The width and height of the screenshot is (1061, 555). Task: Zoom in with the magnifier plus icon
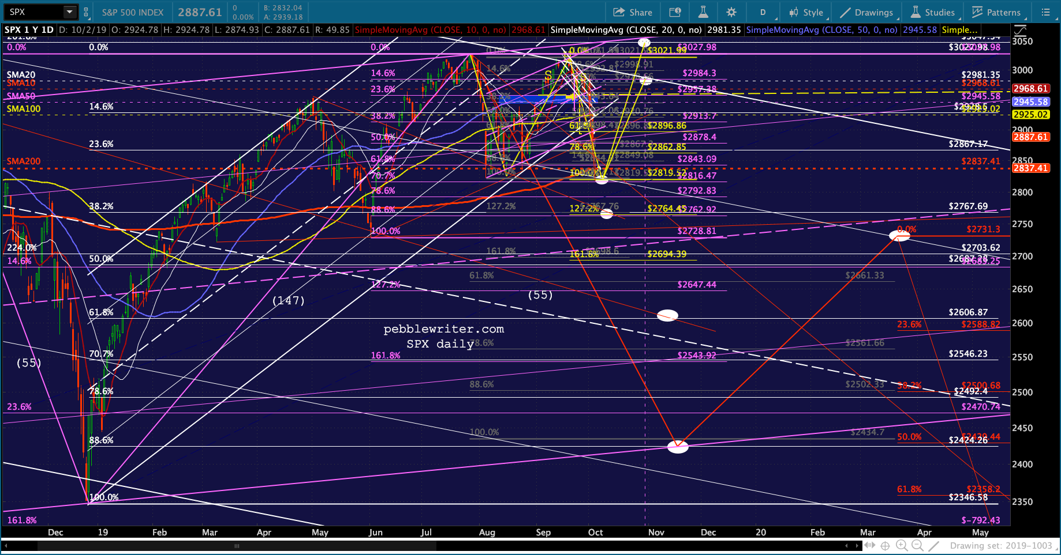coord(902,546)
